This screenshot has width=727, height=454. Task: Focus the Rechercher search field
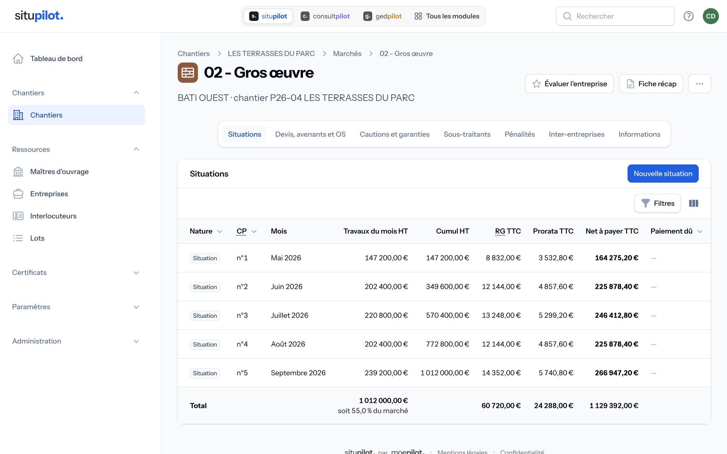(615, 16)
